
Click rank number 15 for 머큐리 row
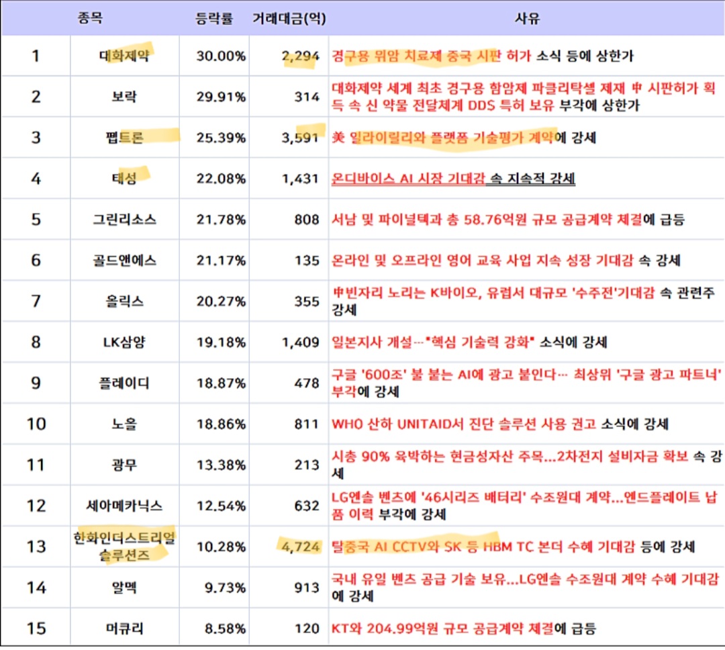pos(36,629)
